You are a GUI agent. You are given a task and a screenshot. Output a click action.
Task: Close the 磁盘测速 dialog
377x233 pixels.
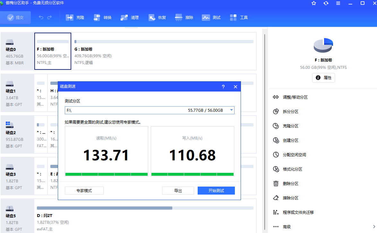tap(236, 87)
